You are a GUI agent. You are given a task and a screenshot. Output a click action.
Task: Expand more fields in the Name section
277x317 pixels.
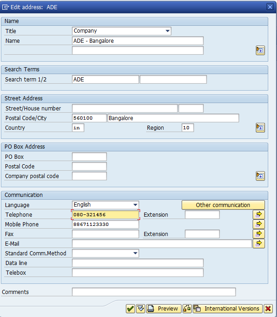coord(260,50)
